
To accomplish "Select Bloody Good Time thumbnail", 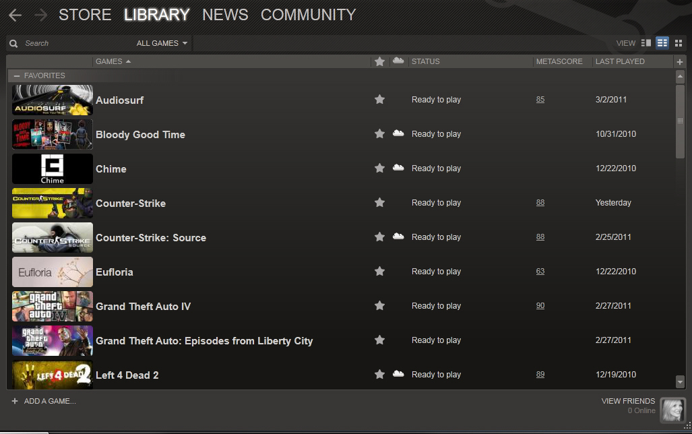I will point(52,134).
